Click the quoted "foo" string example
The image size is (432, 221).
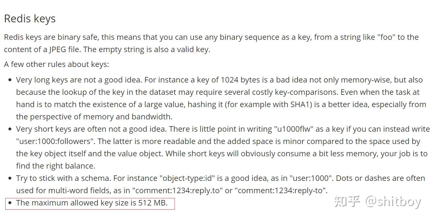[386, 37]
